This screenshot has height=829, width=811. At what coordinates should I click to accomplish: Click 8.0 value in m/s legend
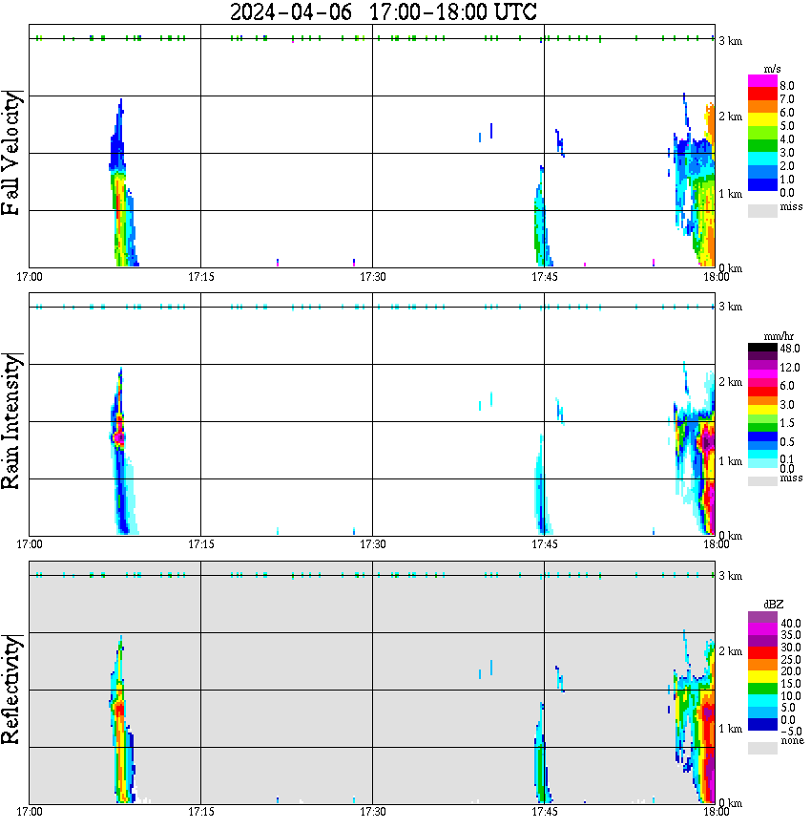[787, 86]
